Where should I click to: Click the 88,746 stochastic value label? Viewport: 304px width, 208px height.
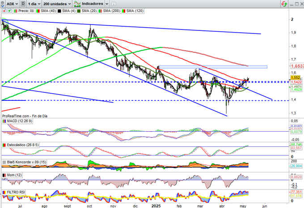[296, 145]
